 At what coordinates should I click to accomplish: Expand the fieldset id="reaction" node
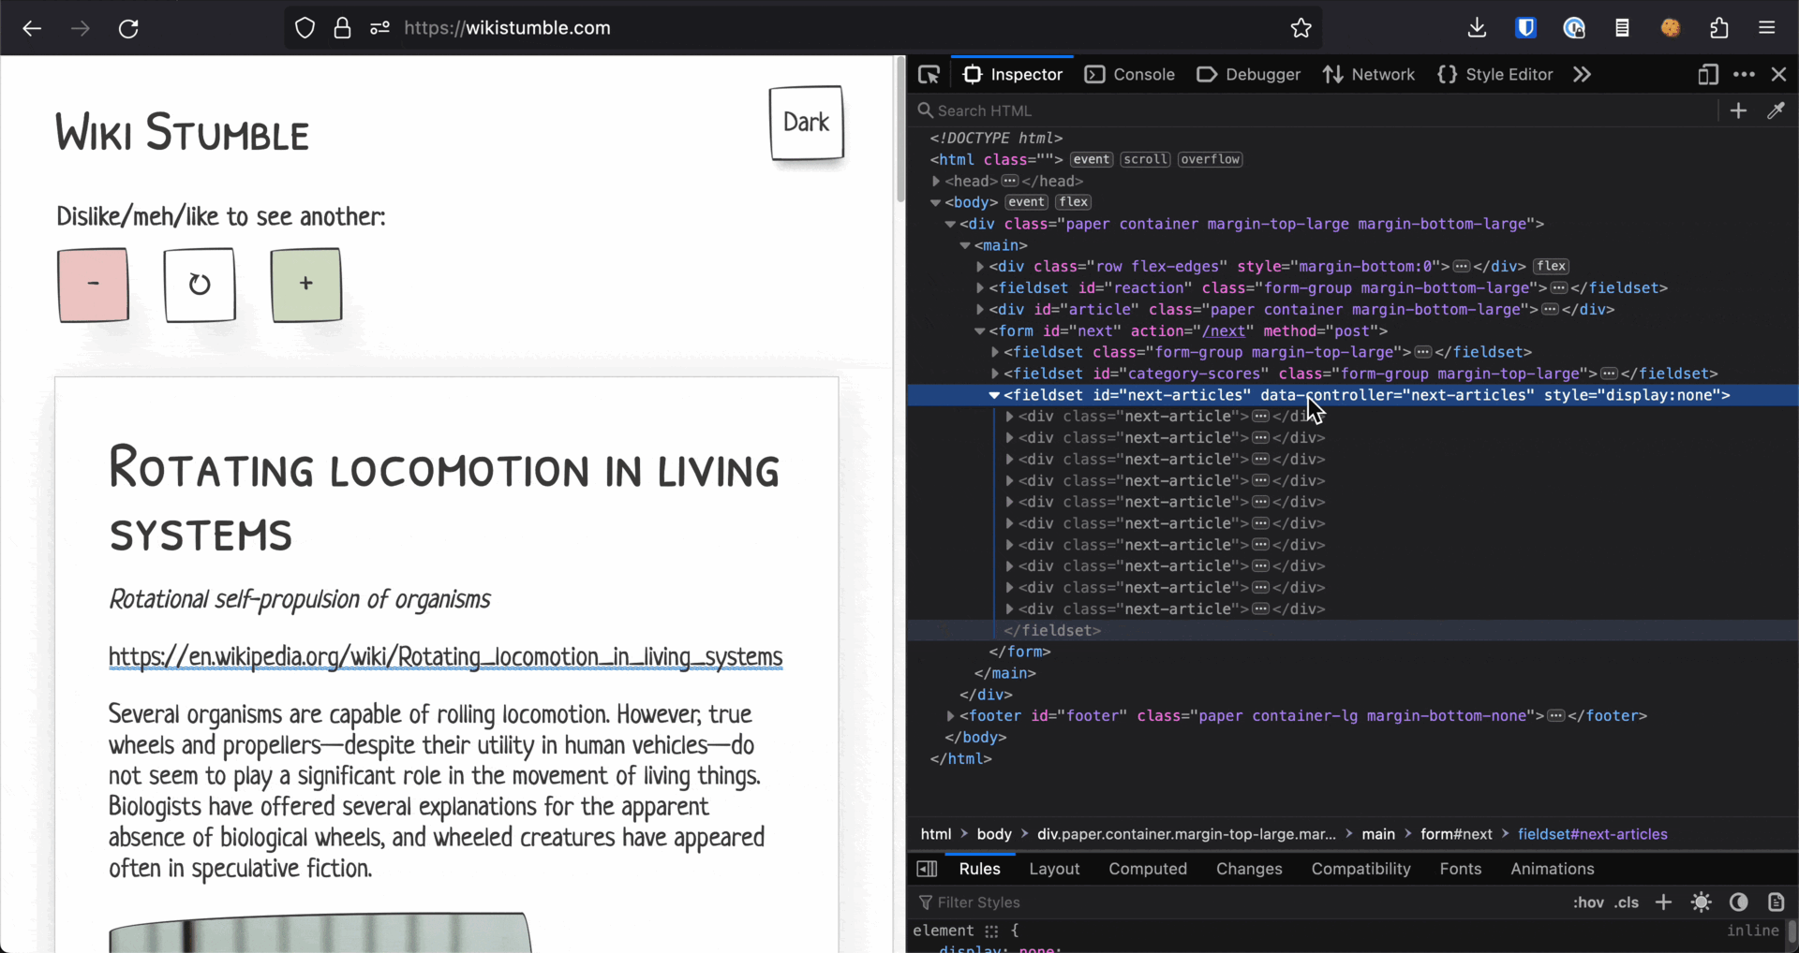click(x=980, y=288)
